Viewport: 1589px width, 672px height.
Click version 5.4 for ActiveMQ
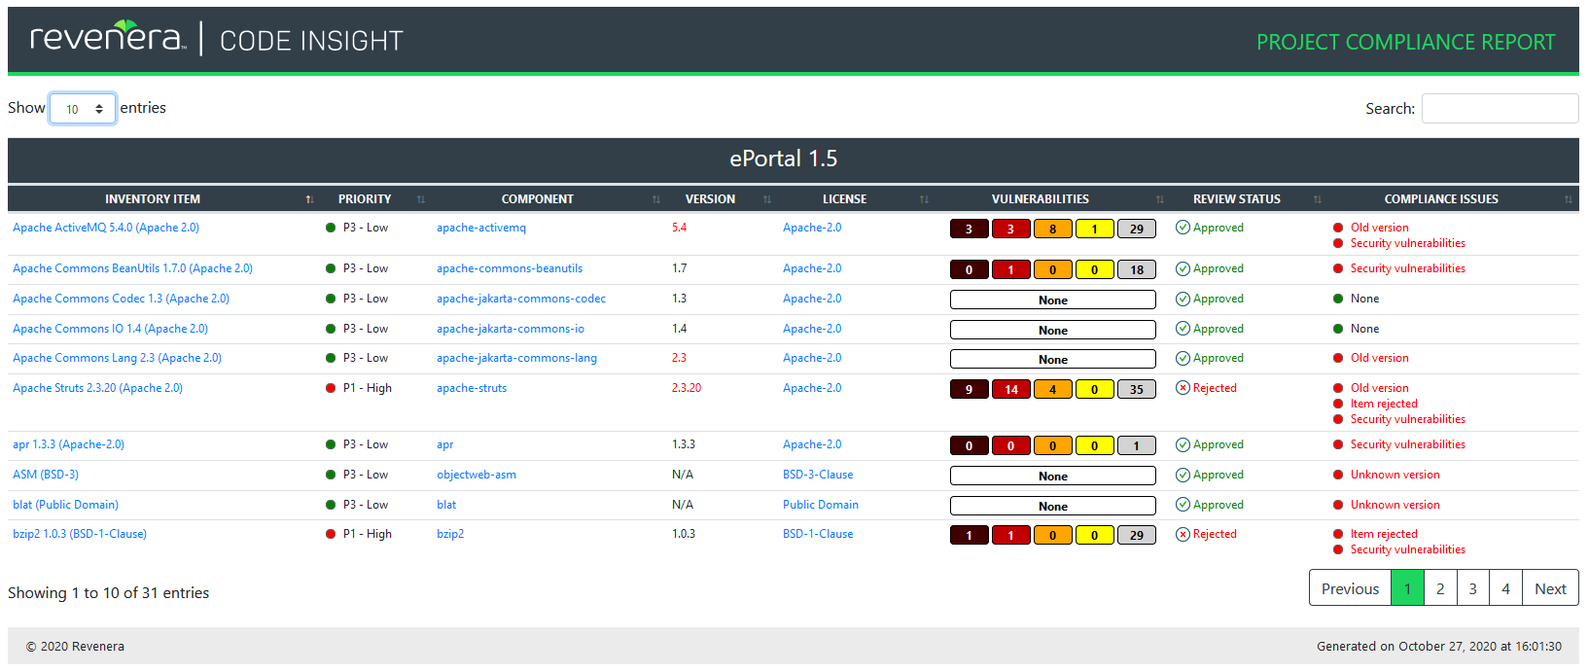point(679,228)
